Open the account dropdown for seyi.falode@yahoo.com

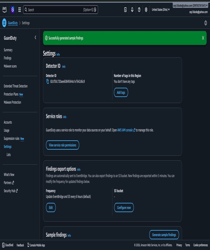tap(190, 6)
